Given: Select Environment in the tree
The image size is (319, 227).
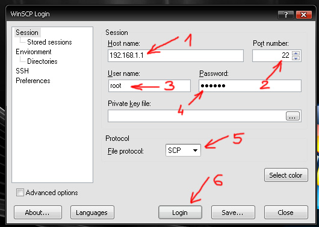Looking at the screenshot, I should click(x=34, y=52).
